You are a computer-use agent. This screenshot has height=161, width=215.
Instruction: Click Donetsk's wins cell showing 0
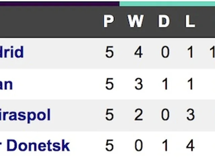click(x=138, y=146)
